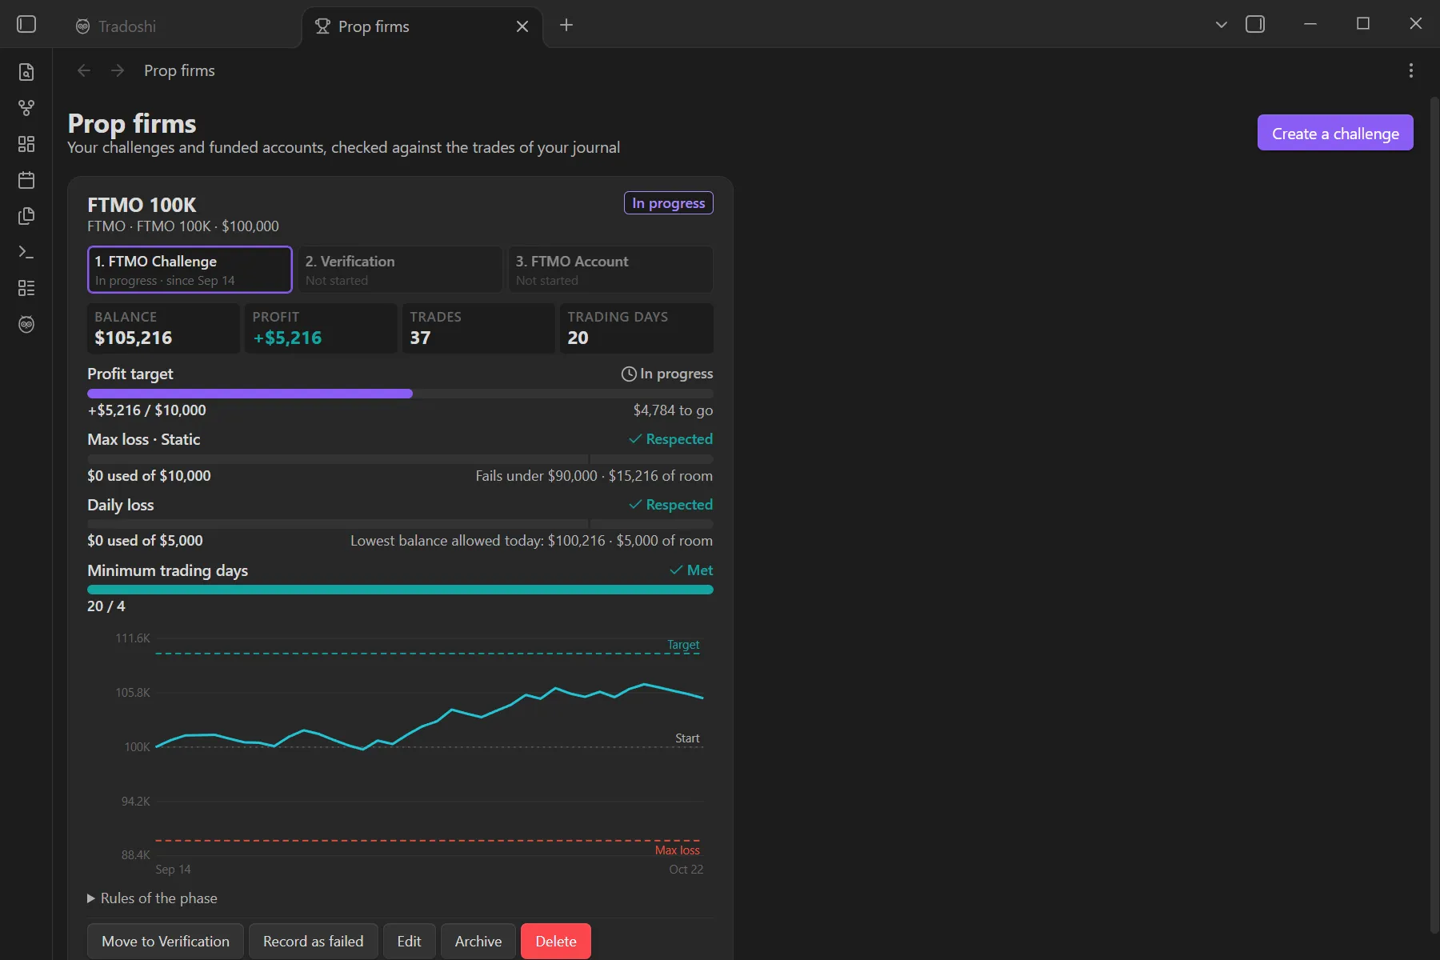Viewport: 1440px width, 960px height.
Task: Archive the FTMO 100K challenge
Action: [x=478, y=942]
